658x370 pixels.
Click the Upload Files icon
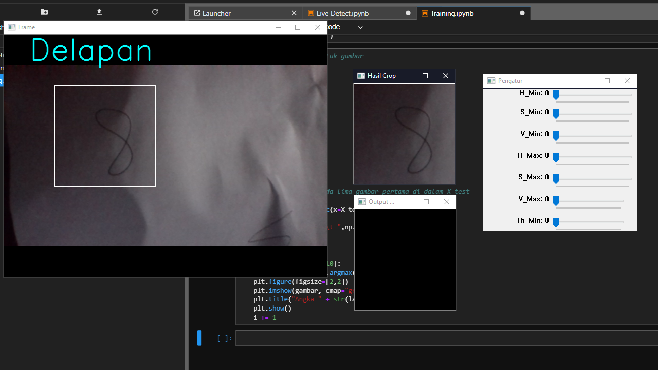99,12
